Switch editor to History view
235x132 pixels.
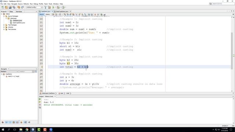tap(48, 14)
